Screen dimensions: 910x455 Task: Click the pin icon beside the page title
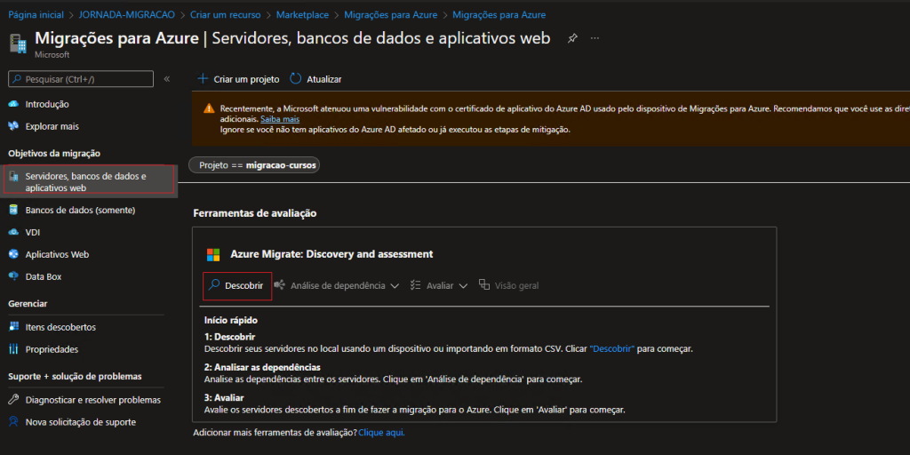point(572,39)
